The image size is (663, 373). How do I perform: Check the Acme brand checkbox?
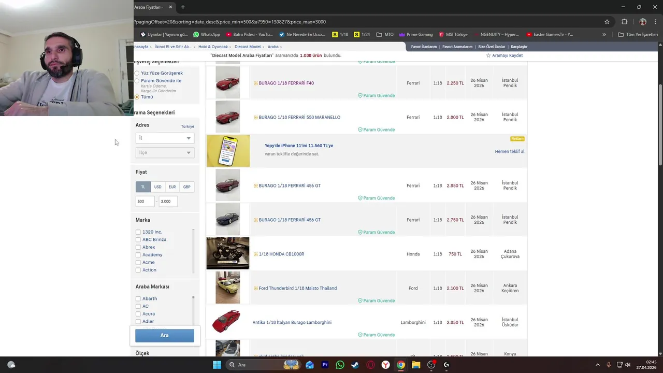click(138, 262)
